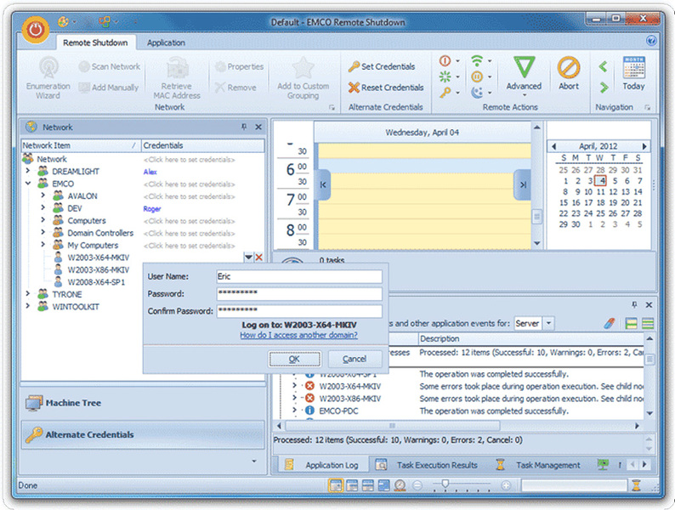675x510 pixels.
Task: Click Add Manually in the ribbon
Action: 109,88
